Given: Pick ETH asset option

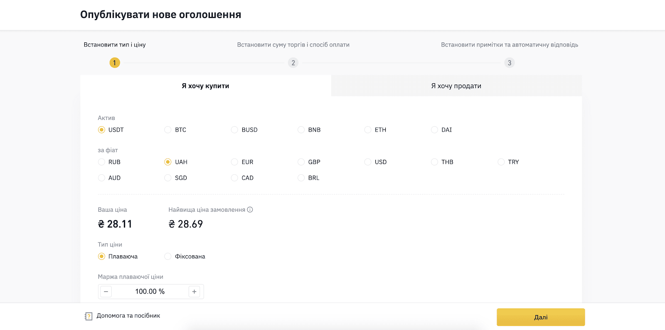Looking at the screenshot, I should point(368,130).
